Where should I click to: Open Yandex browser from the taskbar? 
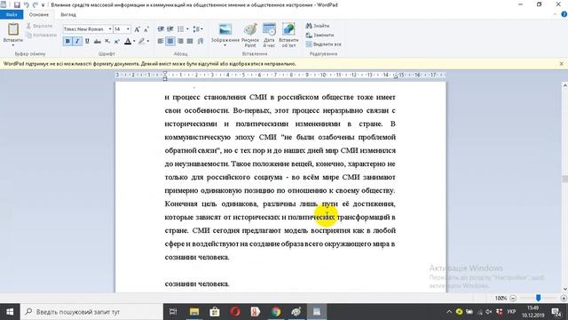point(256,312)
